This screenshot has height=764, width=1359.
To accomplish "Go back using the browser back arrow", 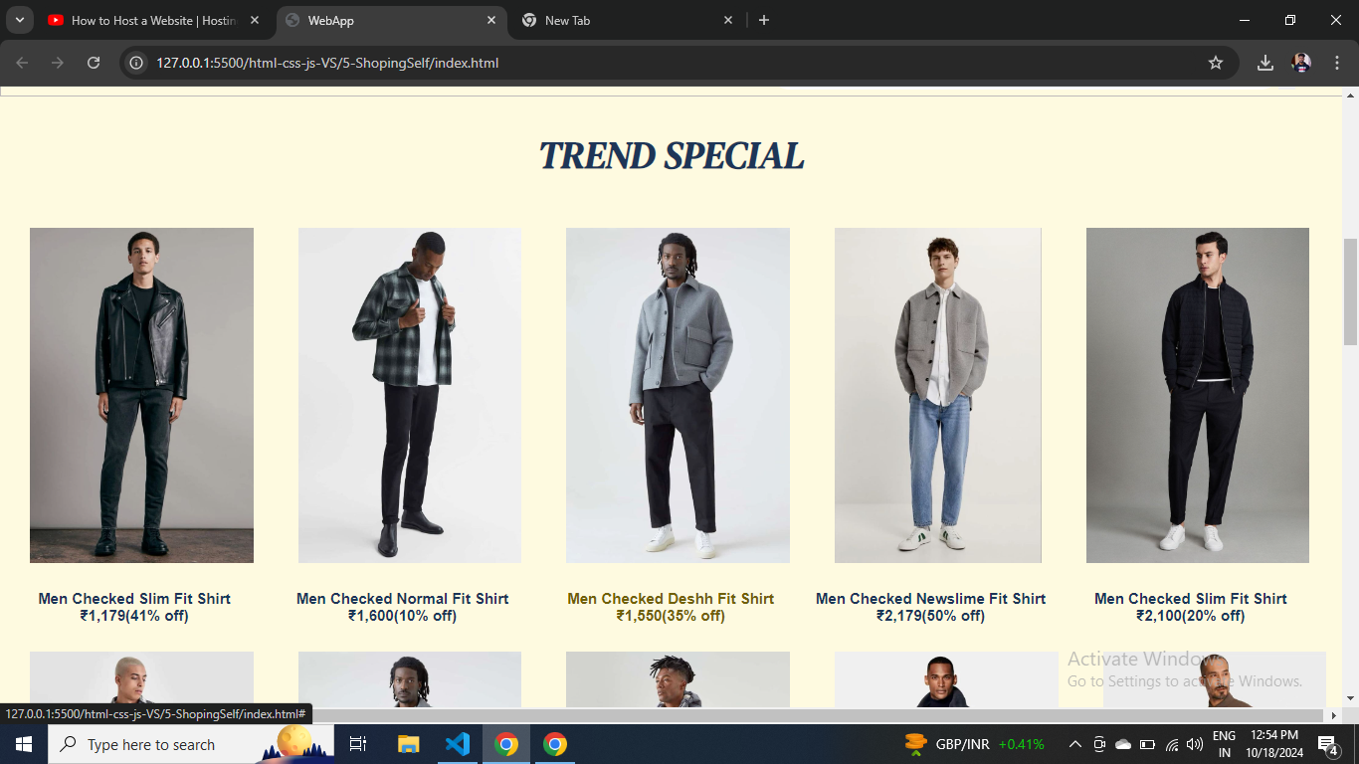I will click(22, 63).
